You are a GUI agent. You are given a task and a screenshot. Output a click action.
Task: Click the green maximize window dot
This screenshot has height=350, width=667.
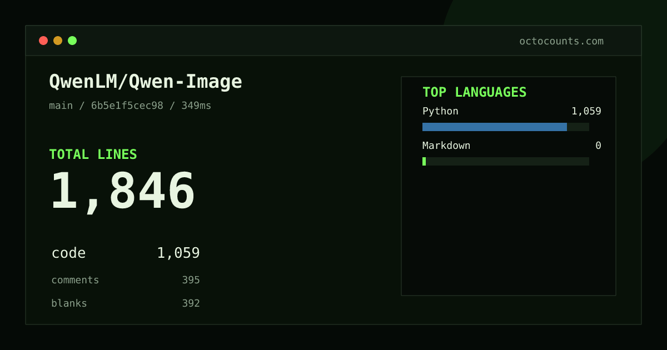72,41
